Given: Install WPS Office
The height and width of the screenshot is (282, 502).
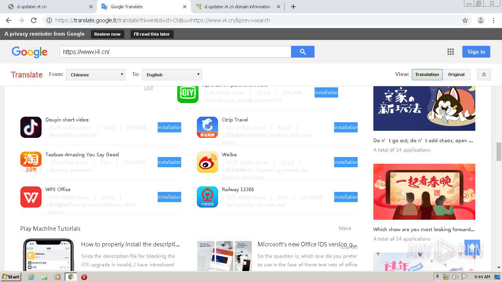Looking at the screenshot, I should [x=169, y=197].
